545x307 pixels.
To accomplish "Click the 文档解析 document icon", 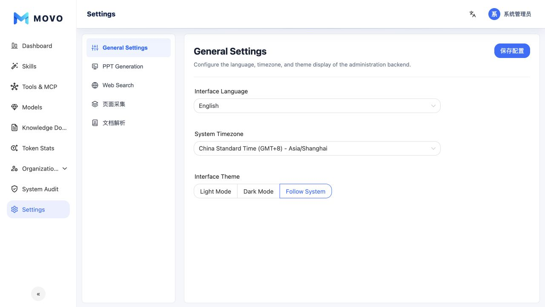I will 95,123.
